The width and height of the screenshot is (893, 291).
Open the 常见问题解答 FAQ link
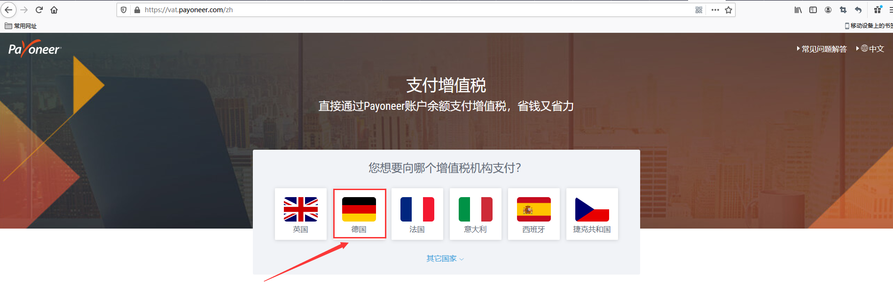pos(822,49)
